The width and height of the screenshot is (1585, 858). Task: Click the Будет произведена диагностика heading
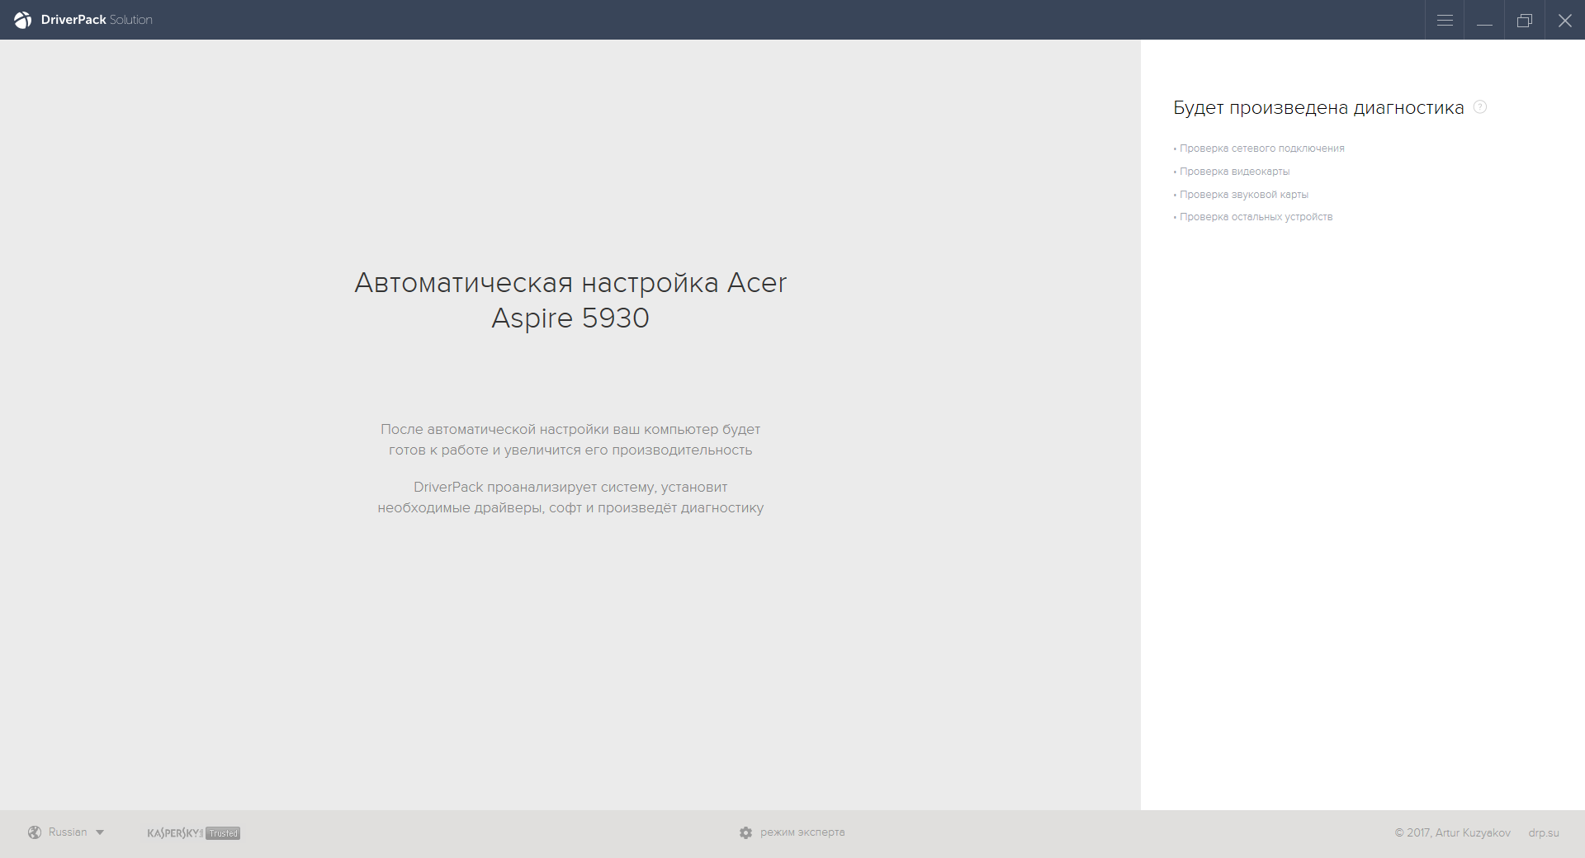click(1318, 108)
